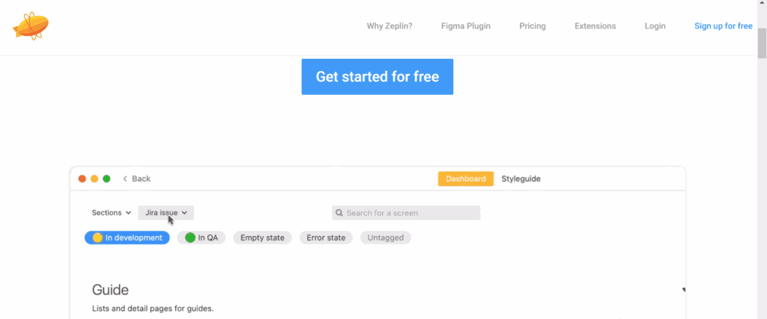This screenshot has height=319, width=767.
Task: Click the green dot in the In QA tag
Action: 190,238
